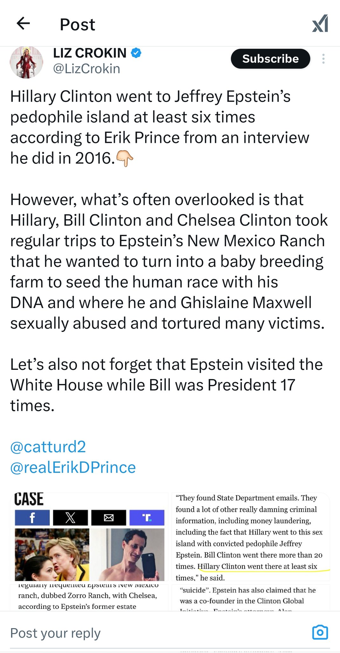
Task: Tap the back arrow icon
Action: pos(23,24)
